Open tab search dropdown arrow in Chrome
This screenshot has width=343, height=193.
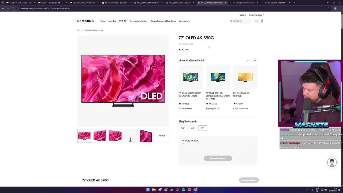coord(3,3)
